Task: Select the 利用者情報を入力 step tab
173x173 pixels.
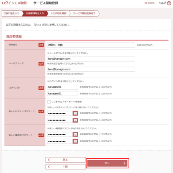Action: pos(35,13)
